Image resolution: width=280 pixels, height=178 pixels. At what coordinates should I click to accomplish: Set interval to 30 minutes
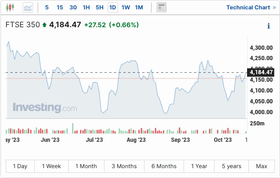[x=73, y=8]
